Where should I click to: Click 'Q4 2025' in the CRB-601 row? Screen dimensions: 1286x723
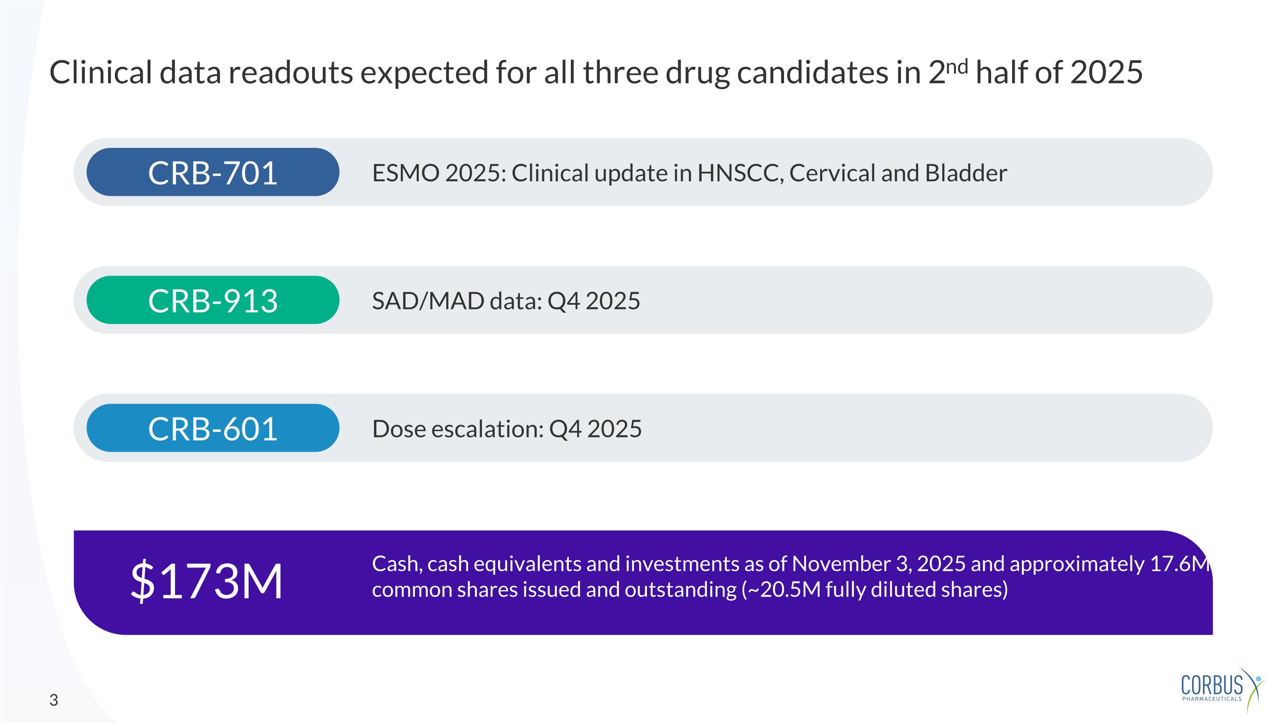[595, 429]
